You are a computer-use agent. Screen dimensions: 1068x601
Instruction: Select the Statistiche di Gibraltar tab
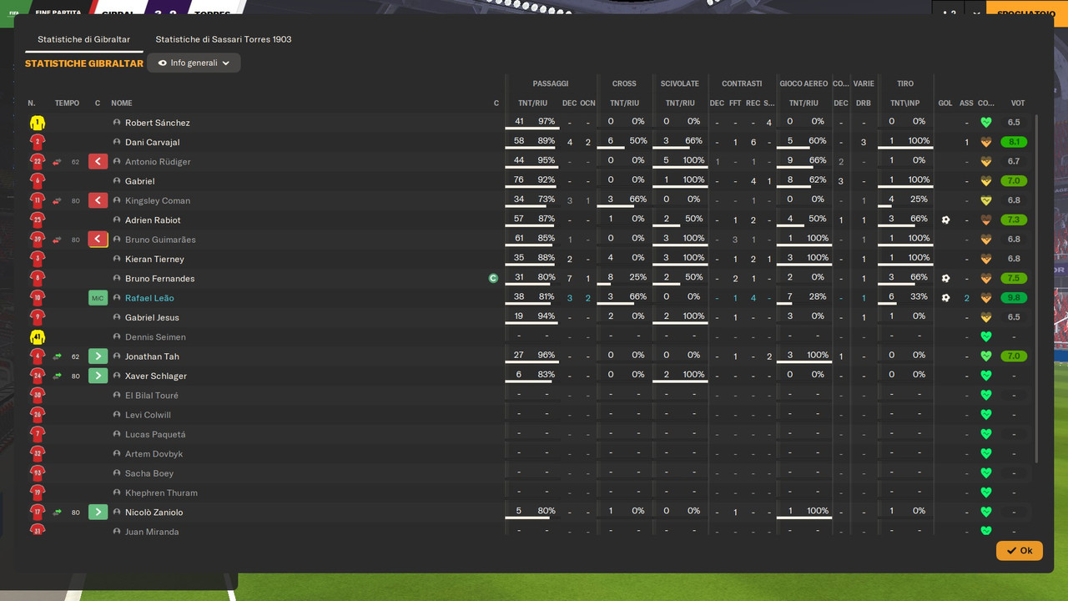click(83, 39)
